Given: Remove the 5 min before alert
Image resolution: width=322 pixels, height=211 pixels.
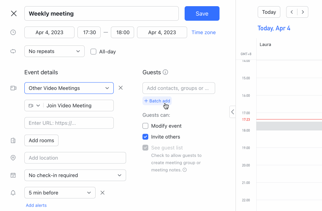Looking at the screenshot, I should click(102, 192).
